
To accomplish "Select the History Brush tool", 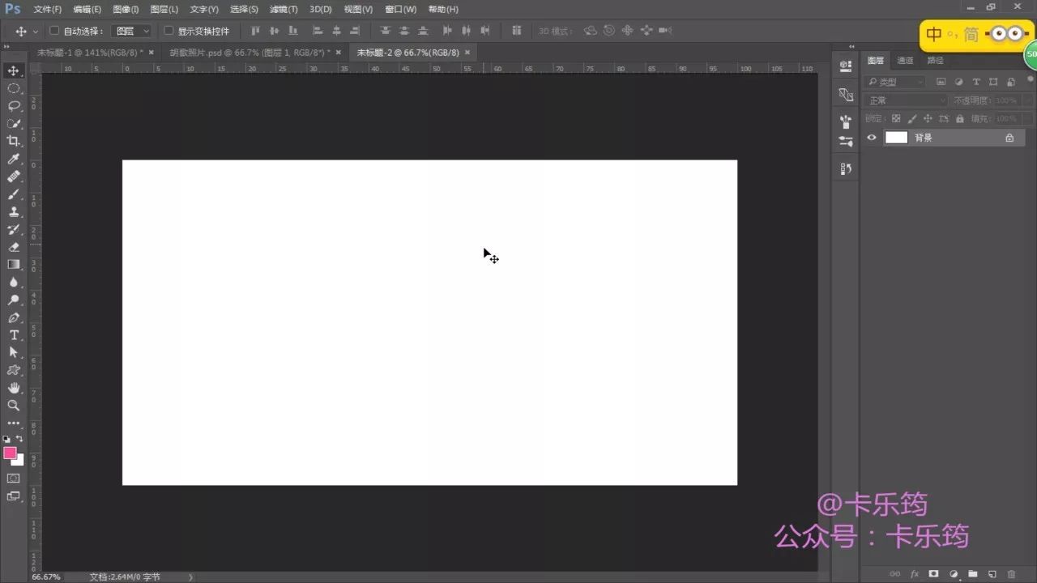I will point(14,229).
